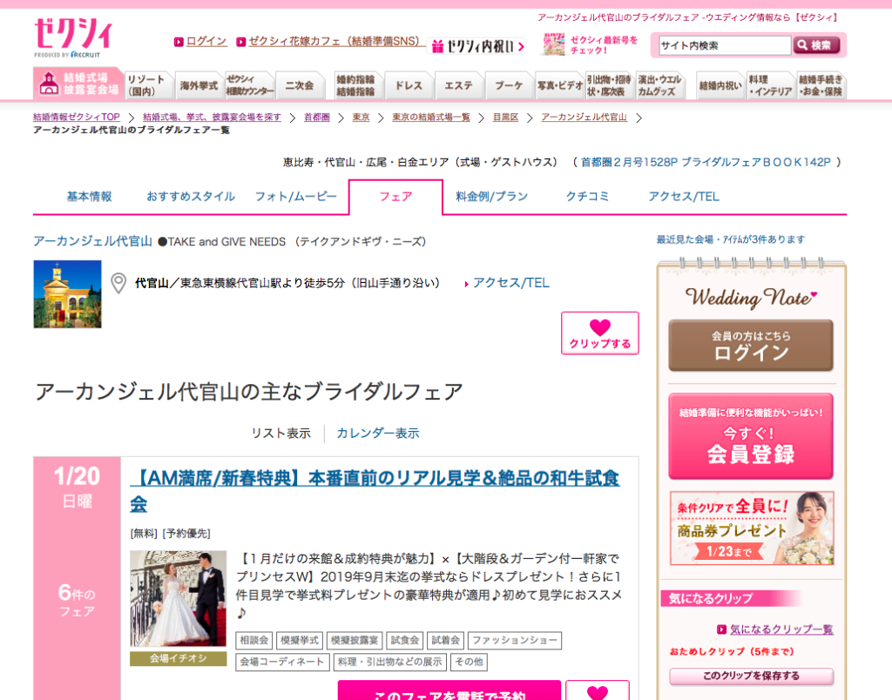
Task: Open the ゼクシィ相談カウンター navigation tab
Action: (x=249, y=85)
